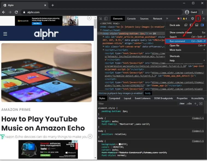The height and width of the screenshot is (161, 207).
Task: Switch to the Styles pane tab
Action: (102, 98)
